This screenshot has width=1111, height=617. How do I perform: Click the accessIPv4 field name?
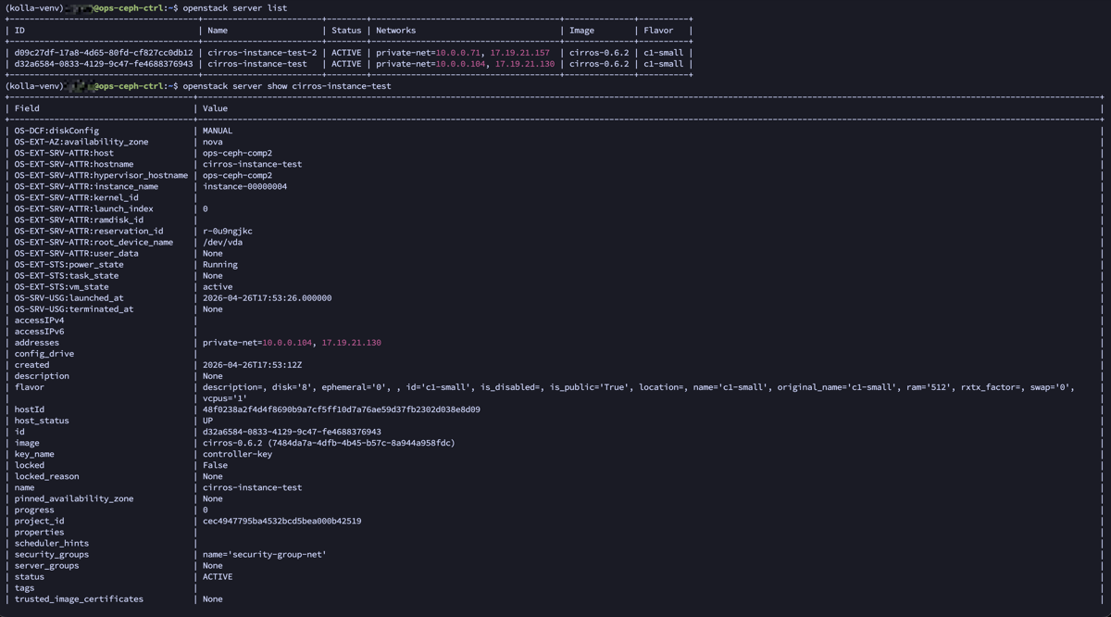[x=39, y=320]
